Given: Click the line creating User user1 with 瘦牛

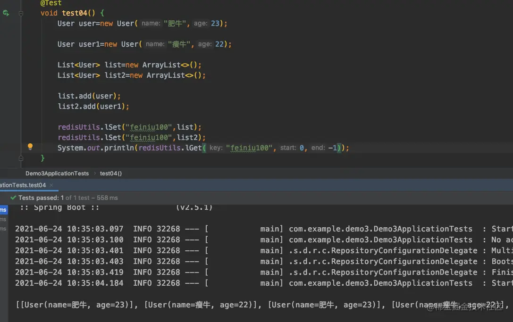Looking at the screenshot, I should pyautogui.click(x=144, y=44).
